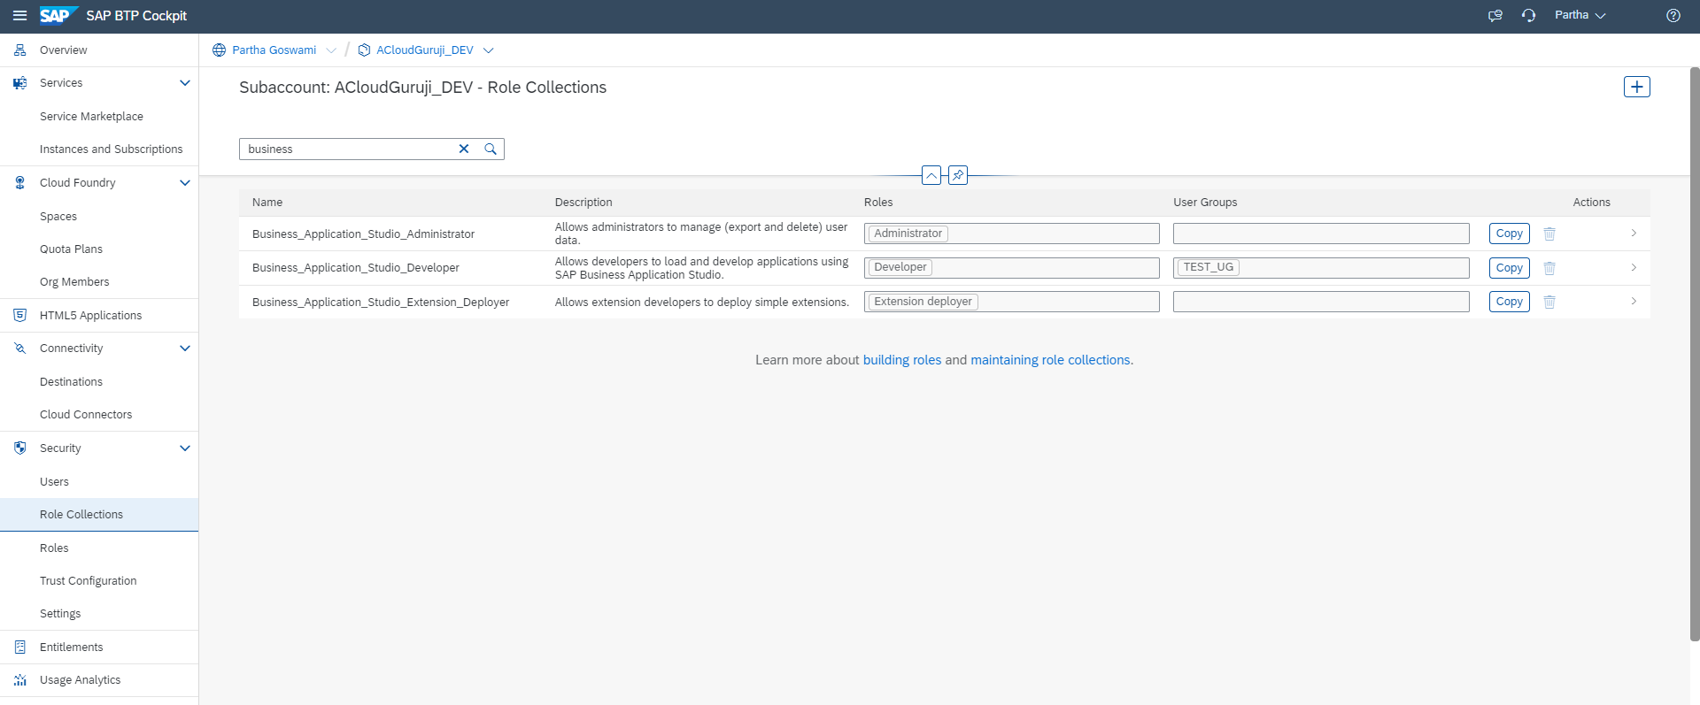Collapse the header with the up arrow
The image size is (1700, 705).
(x=931, y=175)
